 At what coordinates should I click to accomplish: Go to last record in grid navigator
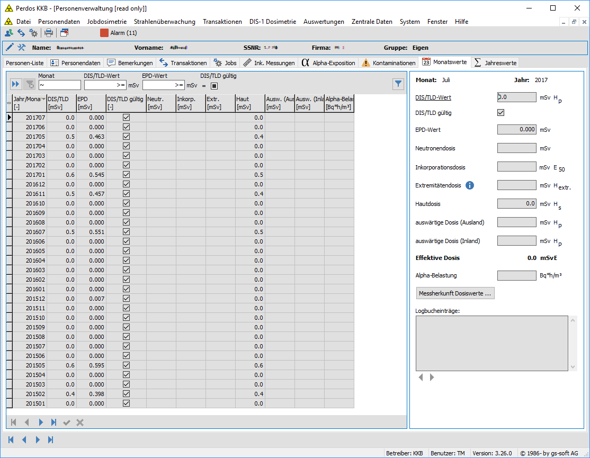click(54, 423)
